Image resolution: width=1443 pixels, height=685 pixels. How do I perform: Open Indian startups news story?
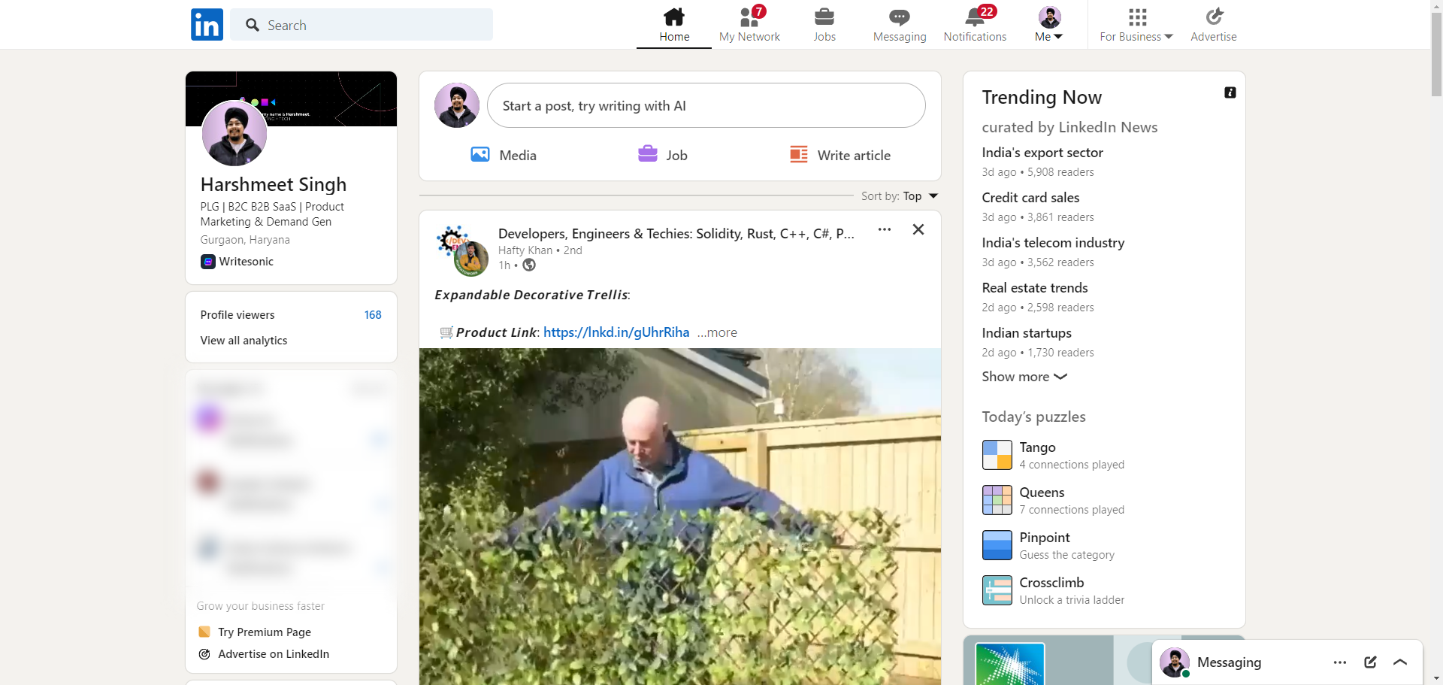pyautogui.click(x=1027, y=333)
